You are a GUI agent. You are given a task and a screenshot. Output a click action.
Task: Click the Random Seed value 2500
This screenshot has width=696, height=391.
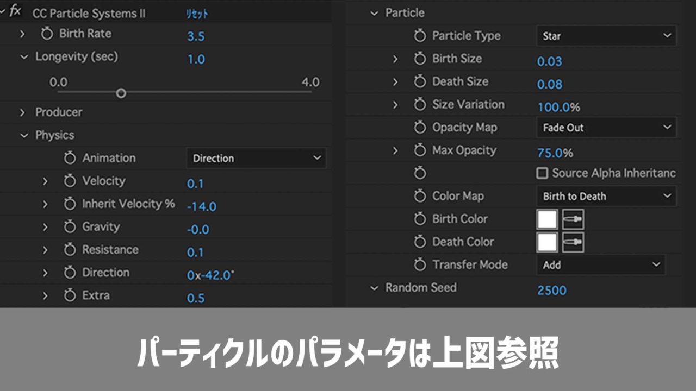click(552, 290)
